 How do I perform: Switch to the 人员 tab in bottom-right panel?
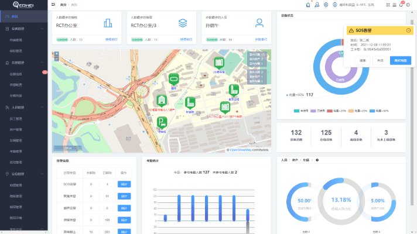click(284, 160)
